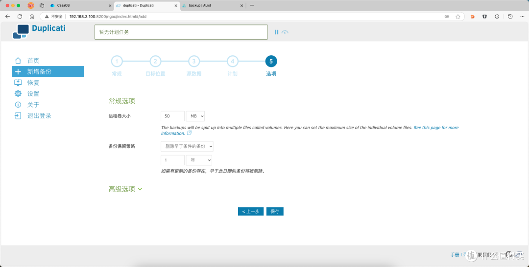529x267 pixels.
Task: Jump to step 3 源数据
Action: (193, 61)
